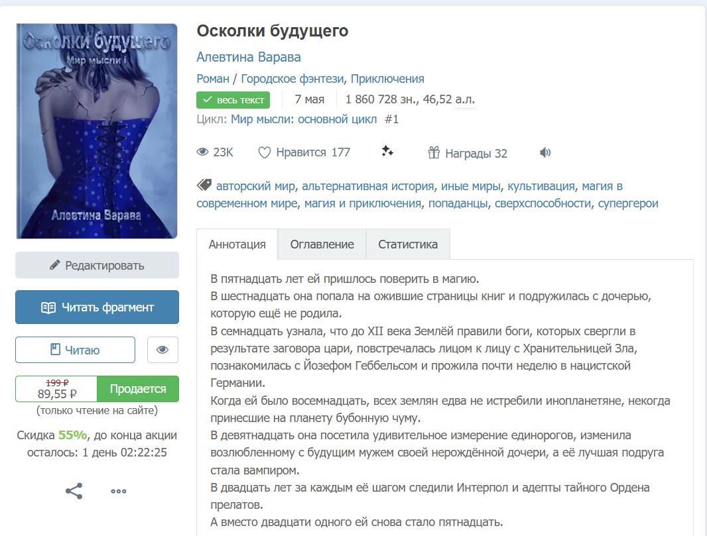Open author link Алевтина Варава
Image resolution: width=707 pixels, height=536 pixels.
click(249, 57)
